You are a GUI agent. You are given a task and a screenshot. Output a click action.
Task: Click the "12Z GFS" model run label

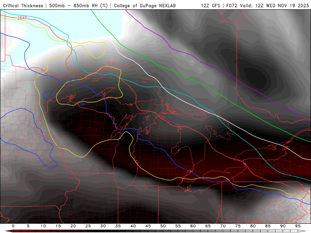pos(210,6)
